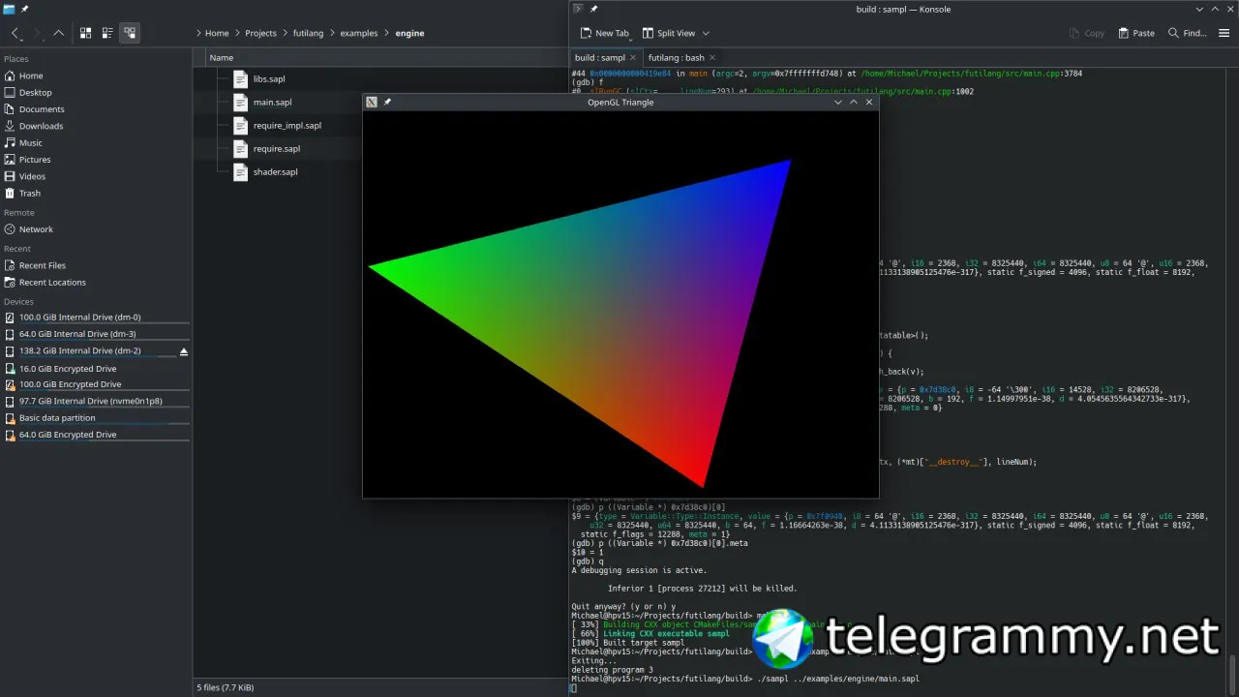Open the Split View dropdown arrow

706,33
